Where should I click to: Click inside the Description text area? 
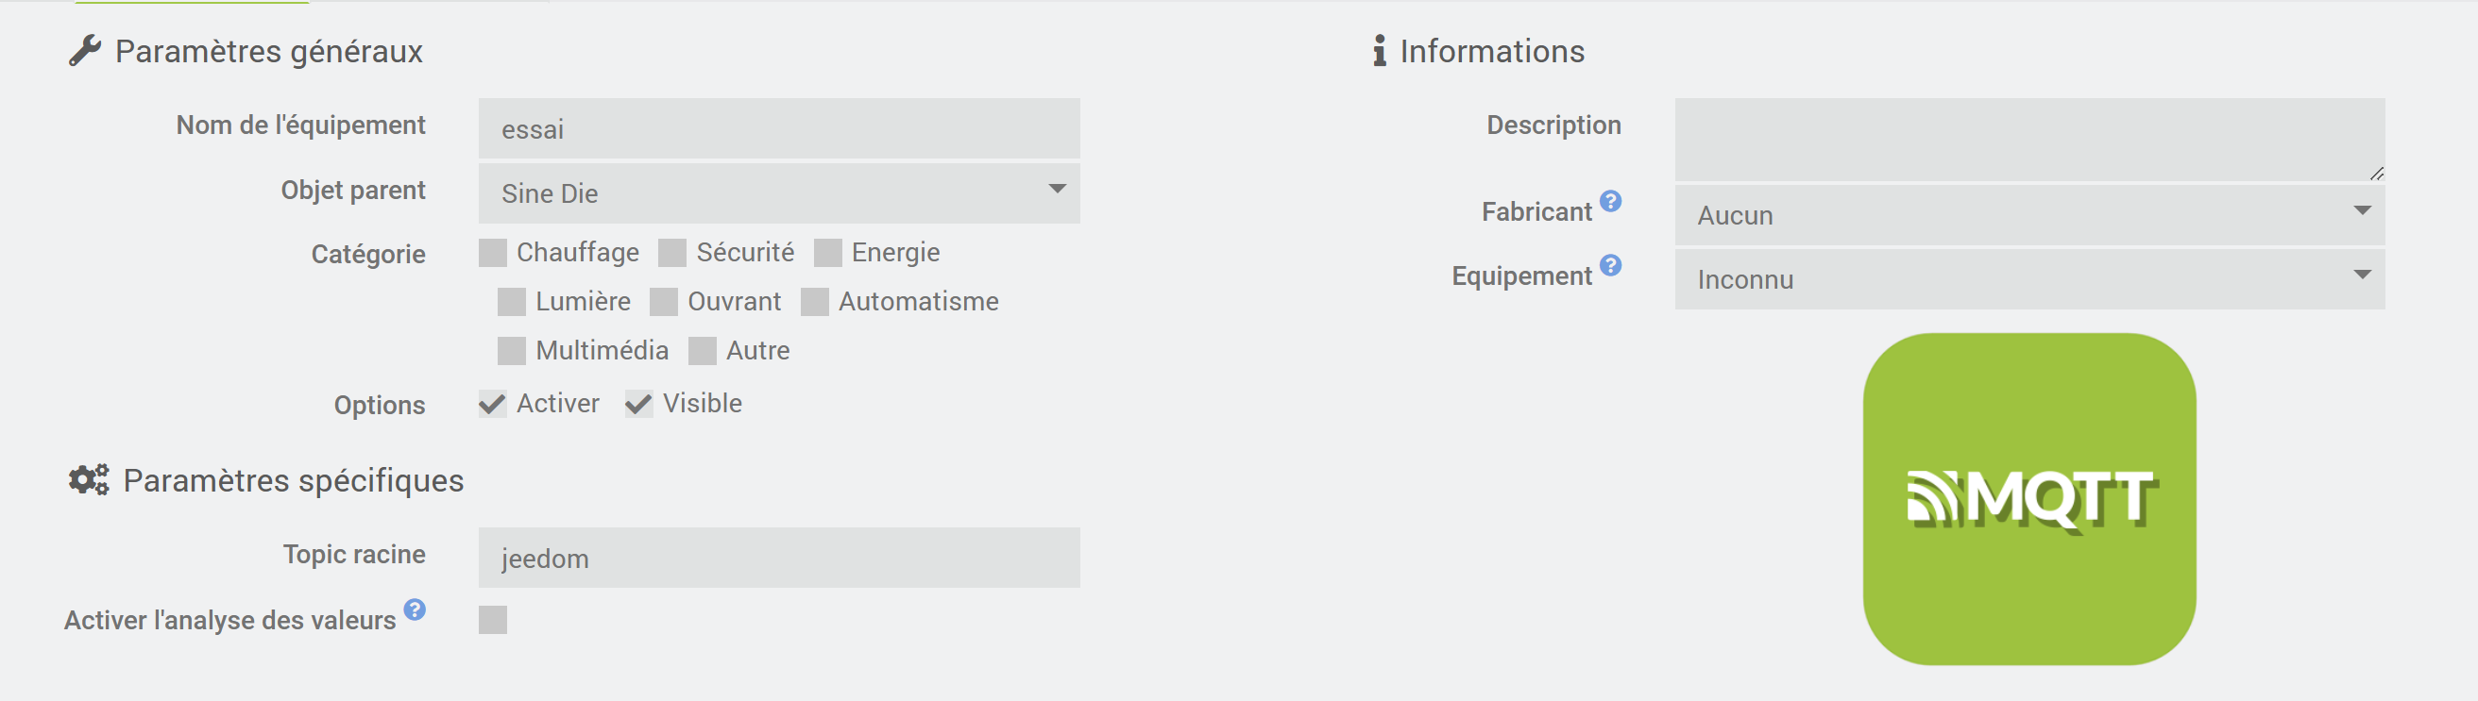[2028, 140]
